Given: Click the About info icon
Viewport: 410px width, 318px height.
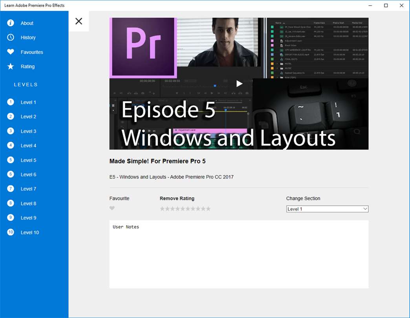Looking at the screenshot, I should pyautogui.click(x=11, y=23).
